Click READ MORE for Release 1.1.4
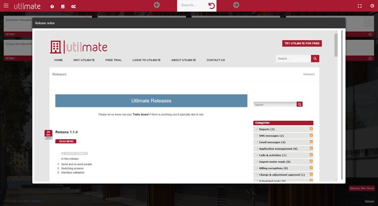The image size is (378, 206). coord(66,141)
